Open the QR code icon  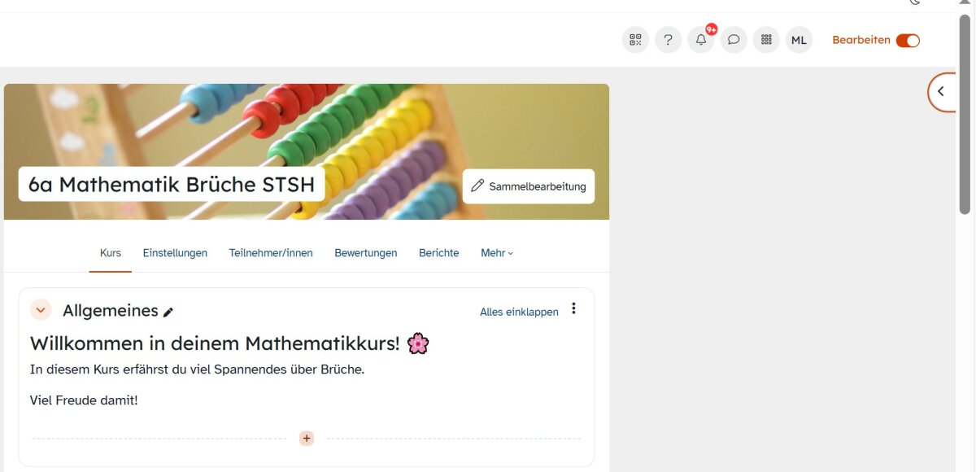[635, 40]
